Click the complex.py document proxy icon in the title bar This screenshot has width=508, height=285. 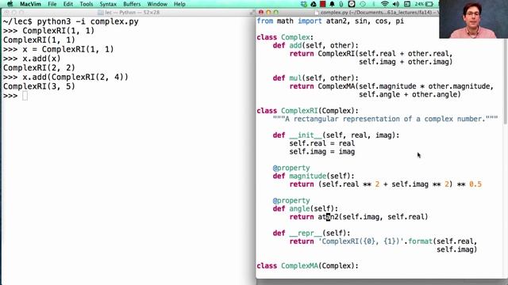pos(317,13)
